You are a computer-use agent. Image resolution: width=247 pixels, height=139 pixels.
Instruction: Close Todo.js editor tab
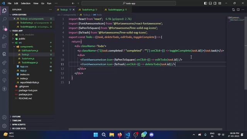pos(74,10)
